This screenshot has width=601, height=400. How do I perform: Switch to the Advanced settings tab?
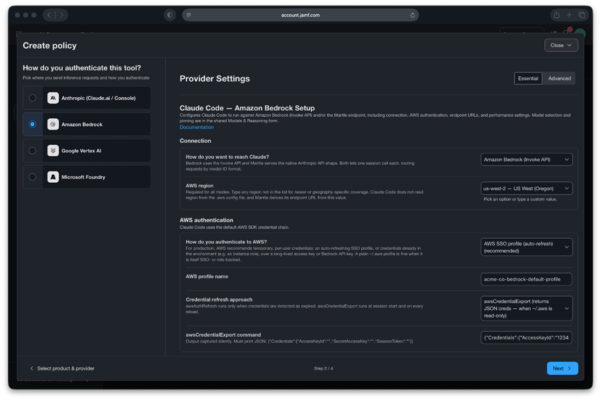(559, 79)
